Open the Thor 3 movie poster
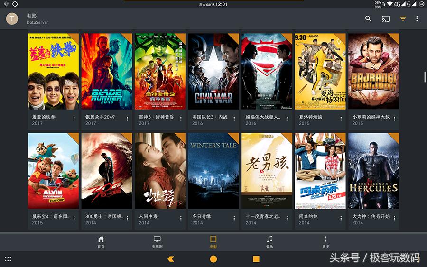 160,71
